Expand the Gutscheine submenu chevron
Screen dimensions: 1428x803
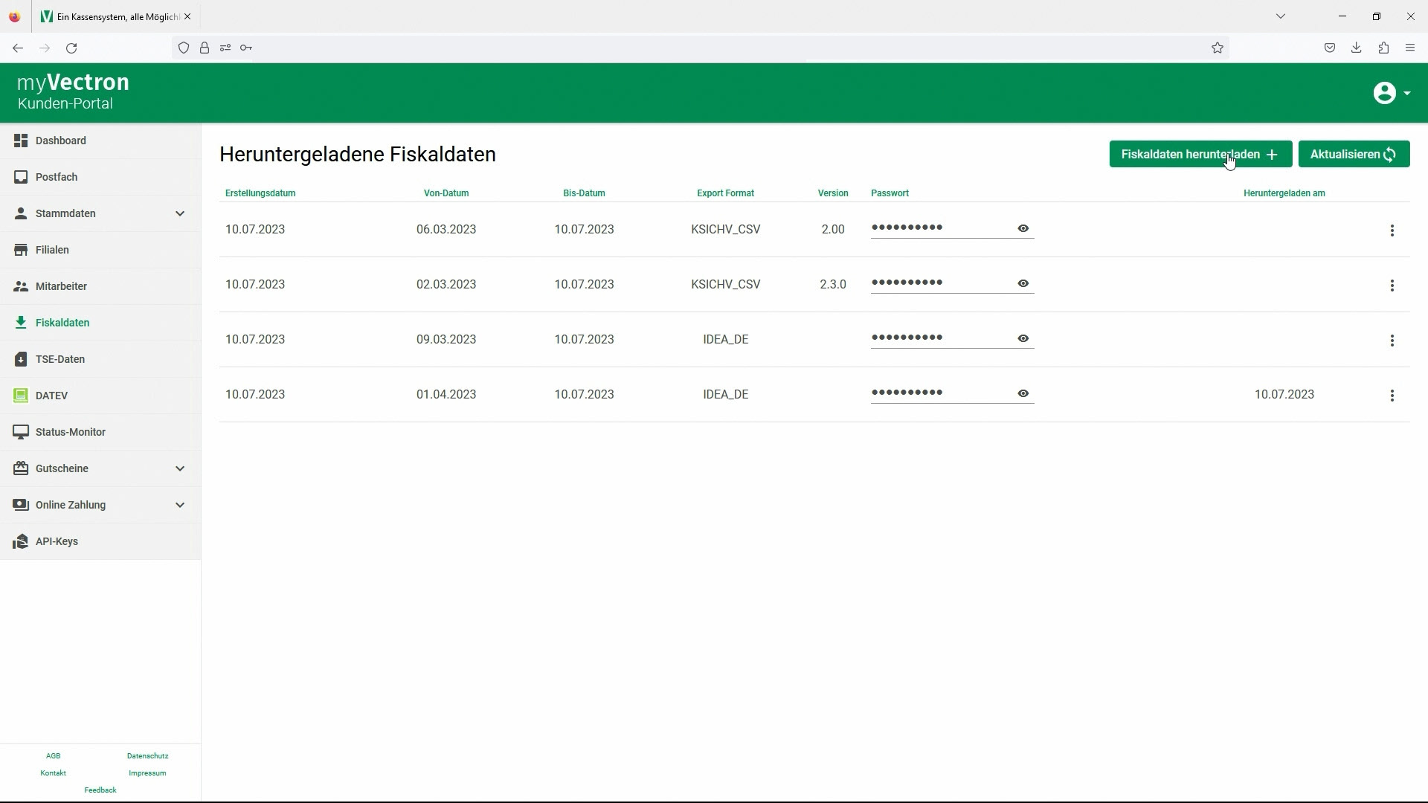[180, 468]
